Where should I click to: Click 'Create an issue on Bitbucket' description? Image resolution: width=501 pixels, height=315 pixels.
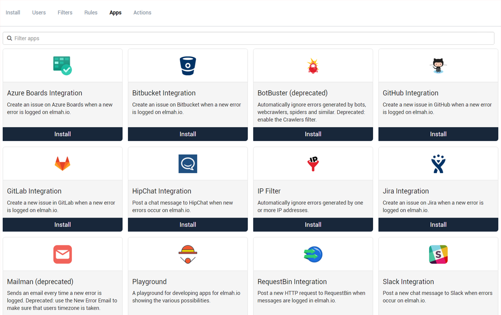[187, 108]
